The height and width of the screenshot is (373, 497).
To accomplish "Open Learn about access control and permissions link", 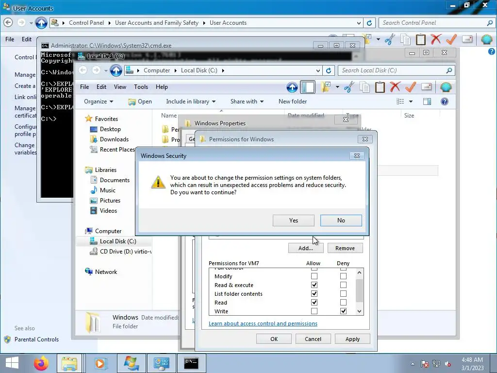I will click(x=263, y=323).
